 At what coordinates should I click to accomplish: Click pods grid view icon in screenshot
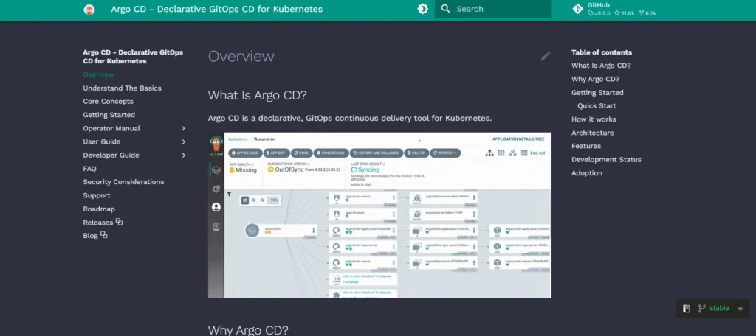501,153
